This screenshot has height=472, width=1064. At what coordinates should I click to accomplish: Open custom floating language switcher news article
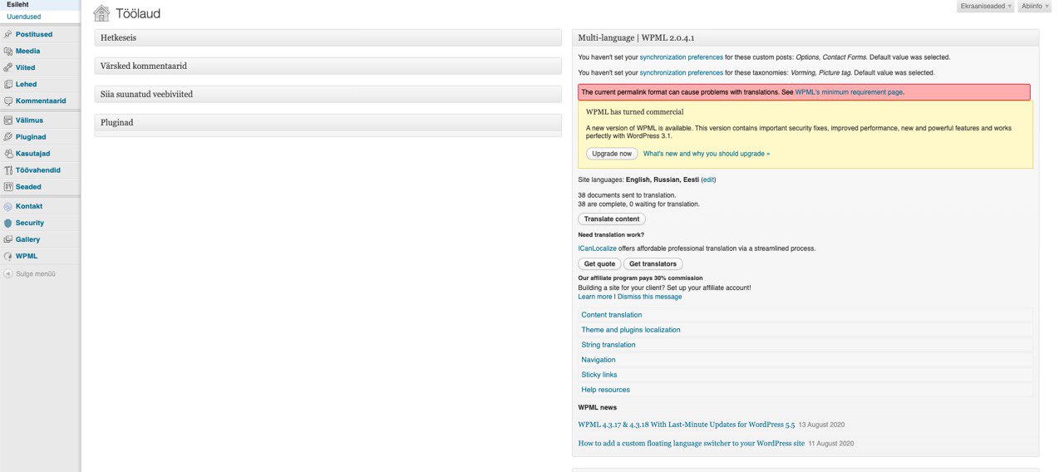pos(692,444)
